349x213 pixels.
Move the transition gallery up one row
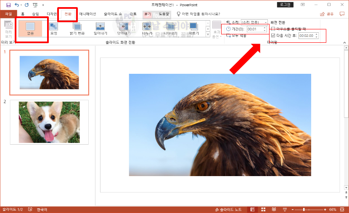pyautogui.click(x=208, y=23)
